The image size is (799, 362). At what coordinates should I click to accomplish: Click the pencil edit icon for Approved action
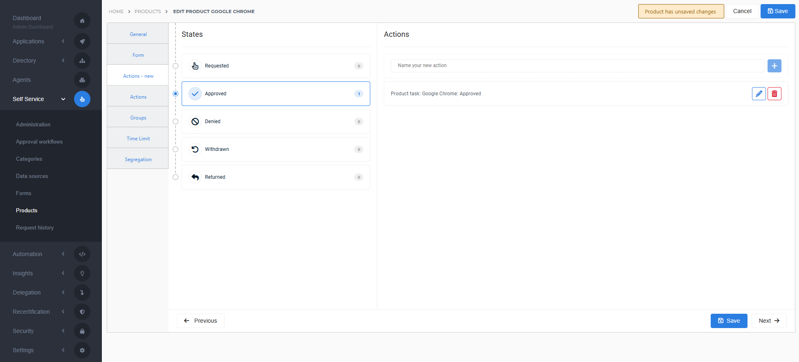(758, 94)
